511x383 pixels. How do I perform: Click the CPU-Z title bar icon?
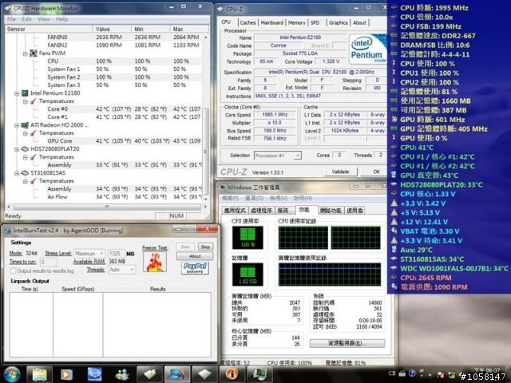point(221,9)
